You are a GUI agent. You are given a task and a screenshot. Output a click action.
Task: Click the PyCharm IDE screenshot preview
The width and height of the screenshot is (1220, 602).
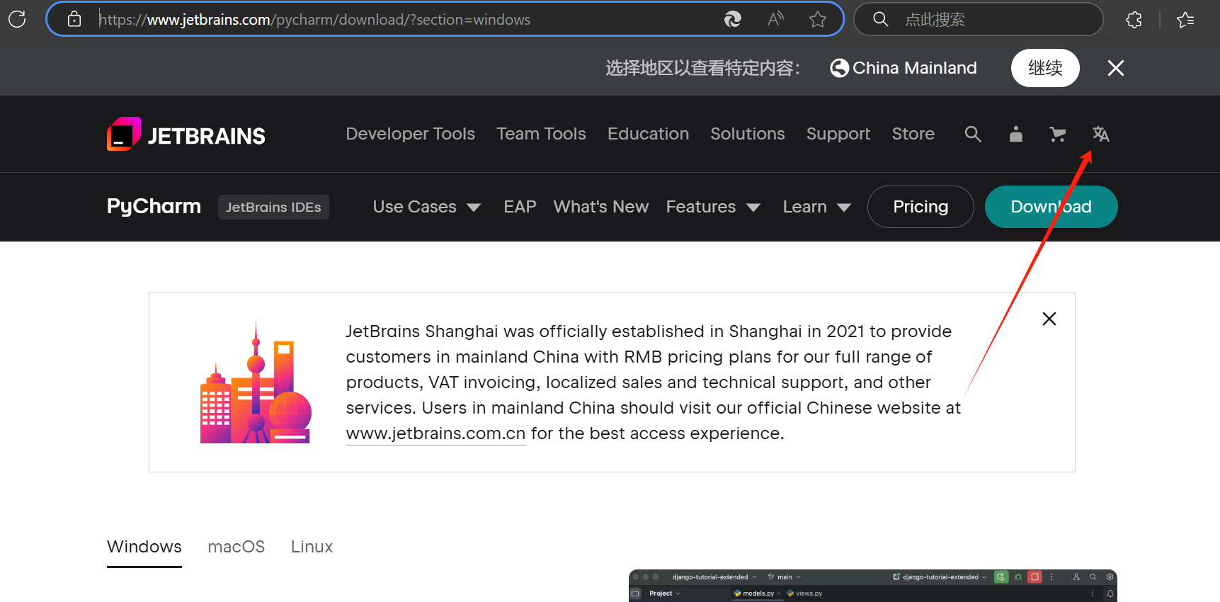coord(873,586)
